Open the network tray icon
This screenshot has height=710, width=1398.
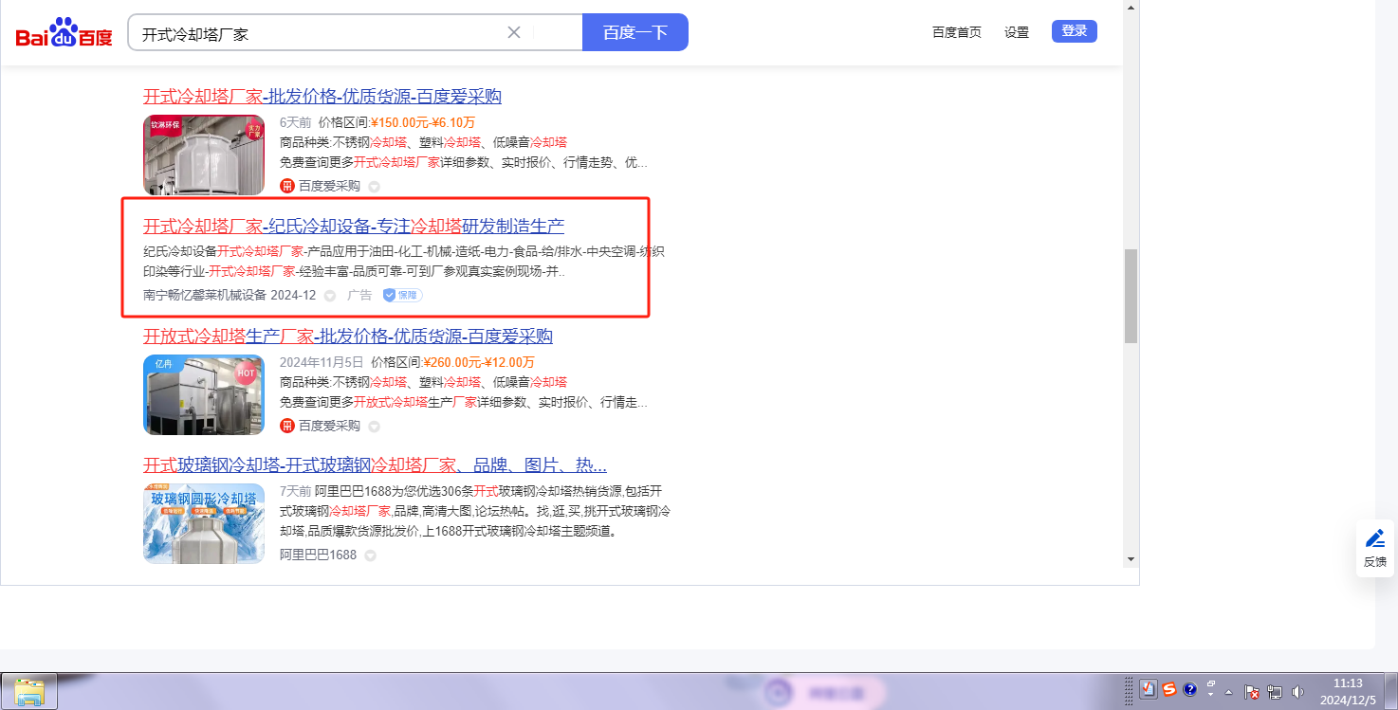click(1275, 692)
